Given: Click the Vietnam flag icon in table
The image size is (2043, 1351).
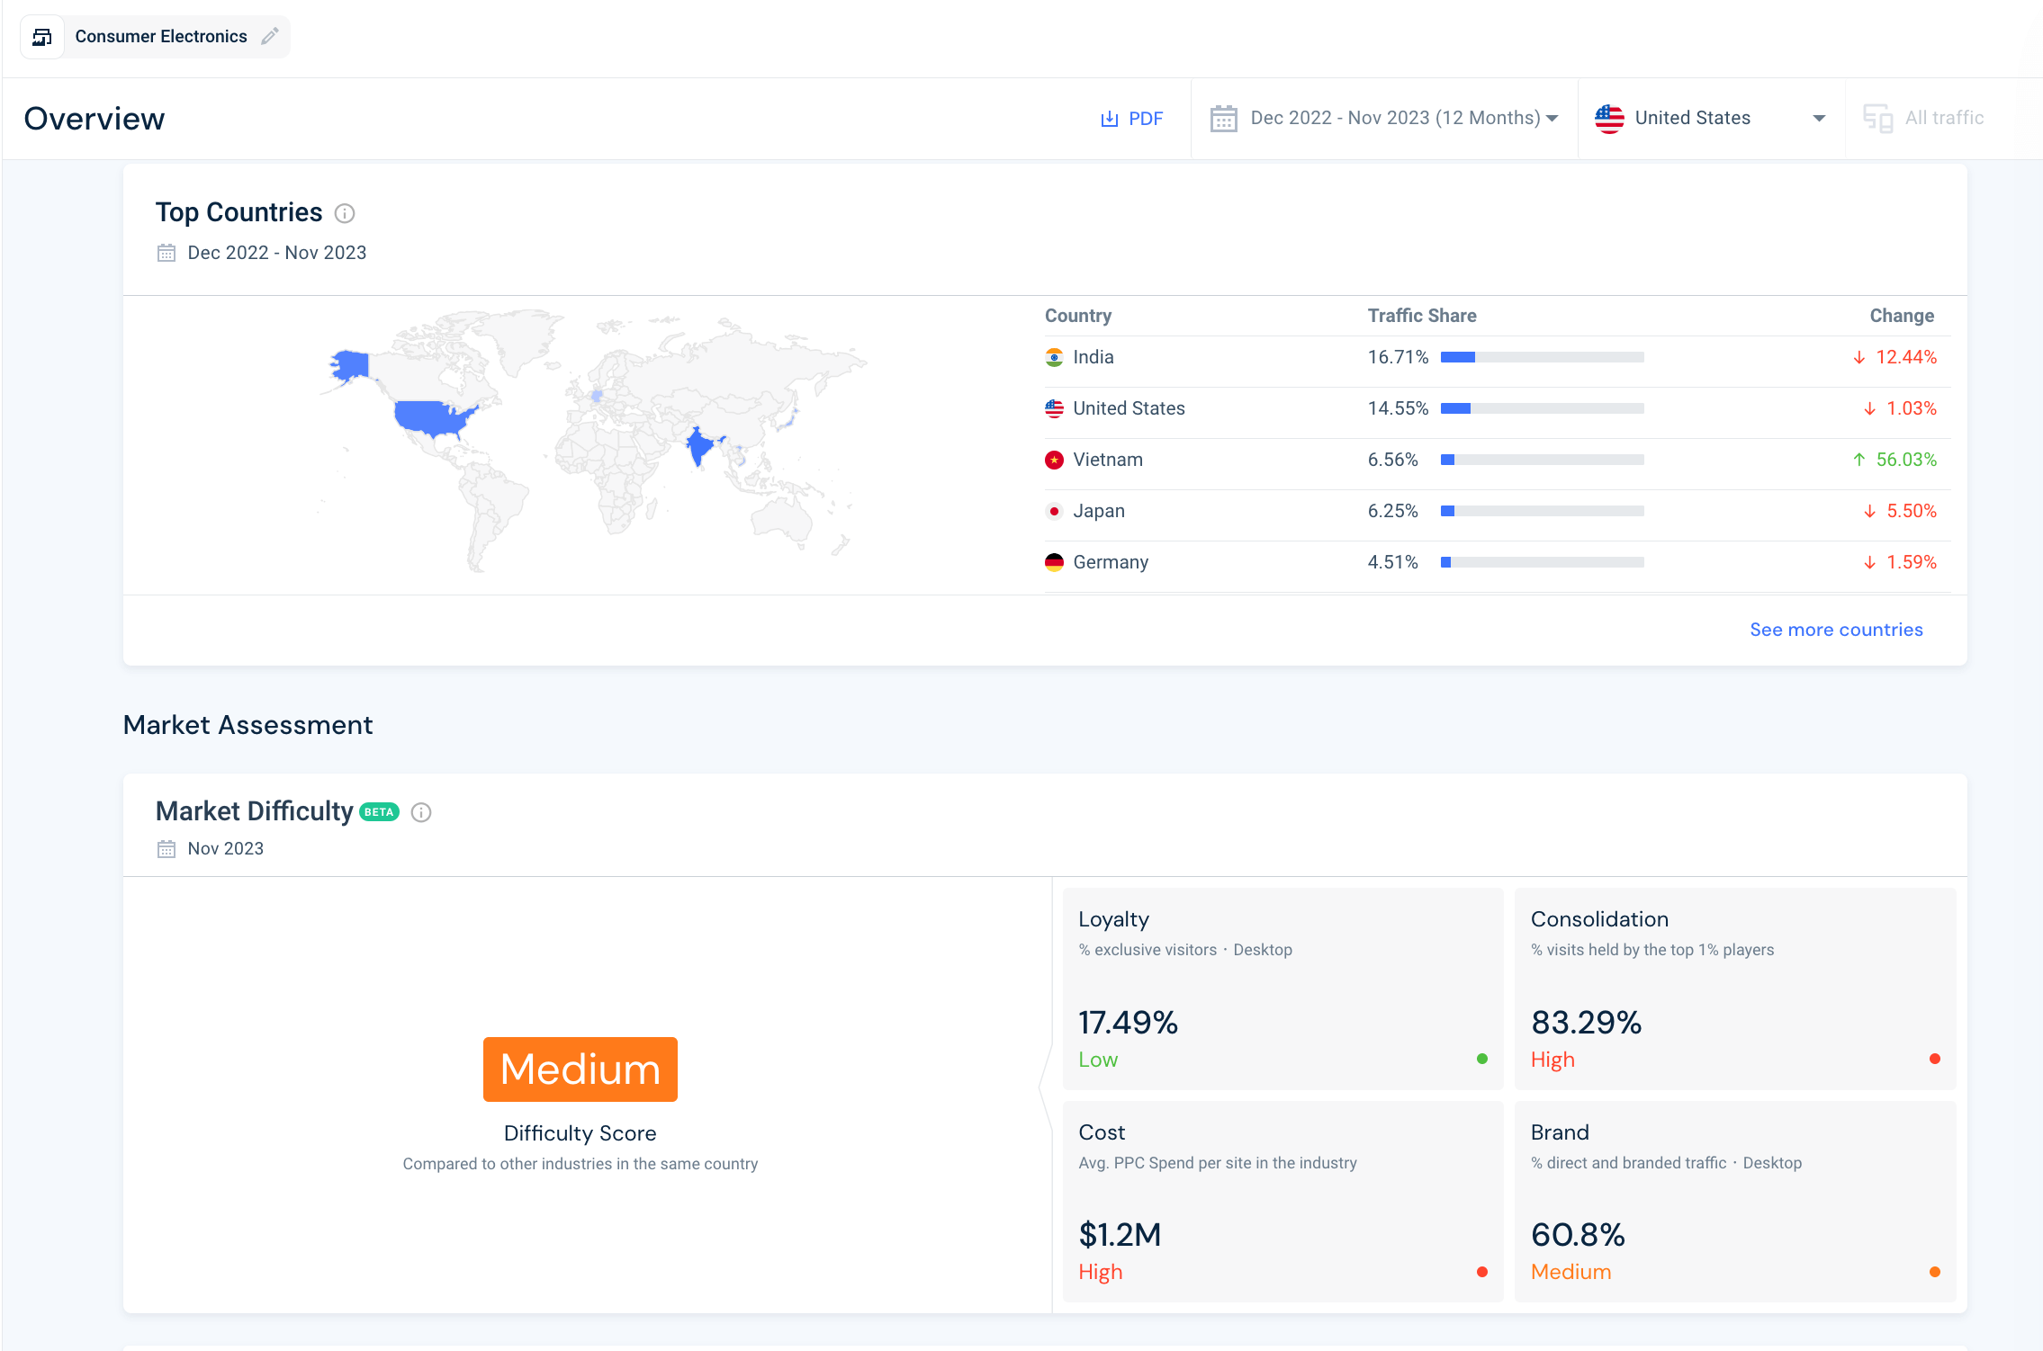Looking at the screenshot, I should coord(1054,461).
